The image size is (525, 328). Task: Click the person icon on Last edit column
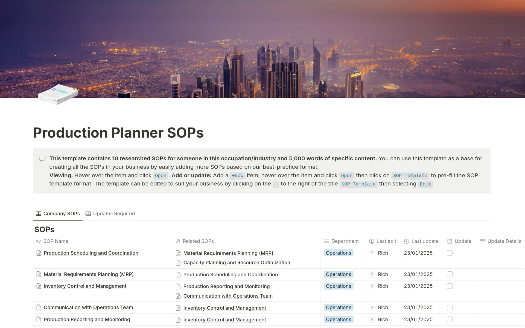[372, 241]
